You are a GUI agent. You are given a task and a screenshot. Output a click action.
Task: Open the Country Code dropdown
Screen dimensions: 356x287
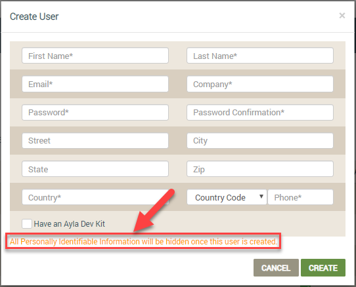click(227, 197)
